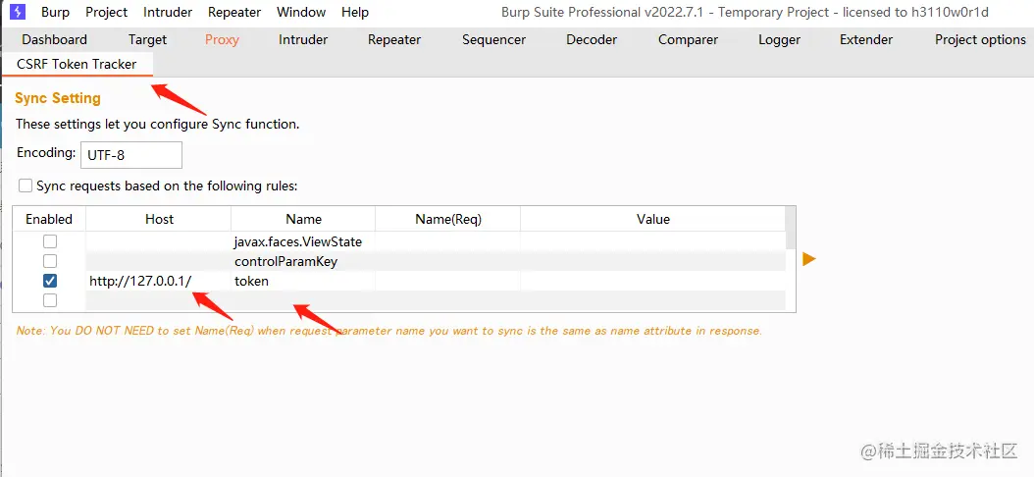This screenshot has width=1034, height=477.
Task: Select the CSRF Token Tracker tab
Action: point(77,64)
